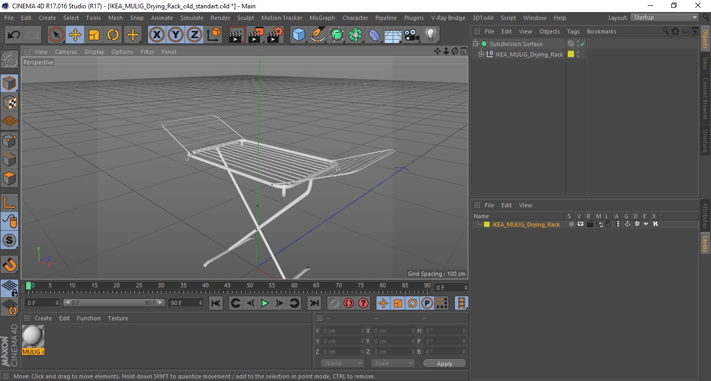Open Edit Render Settings icon
711x381 pixels.
274,35
